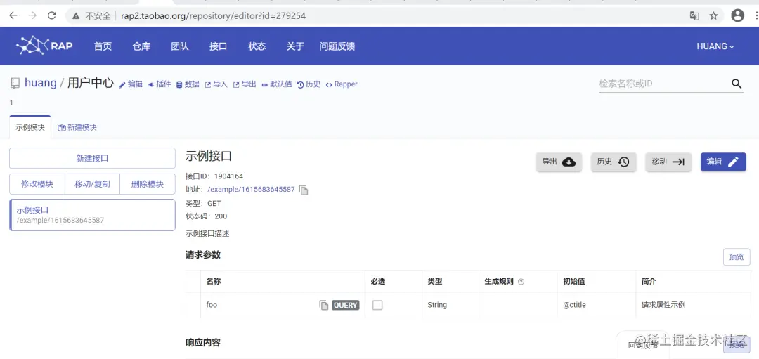Click the 编辑 repository link
The image size is (759, 359).
131,84
